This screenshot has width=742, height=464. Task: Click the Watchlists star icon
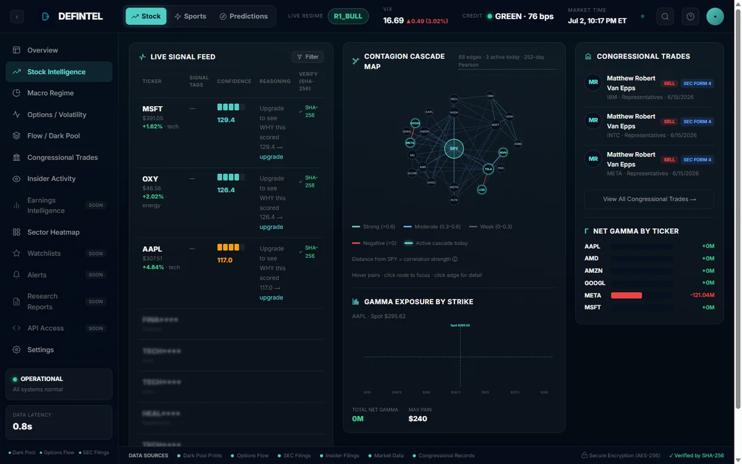click(17, 254)
